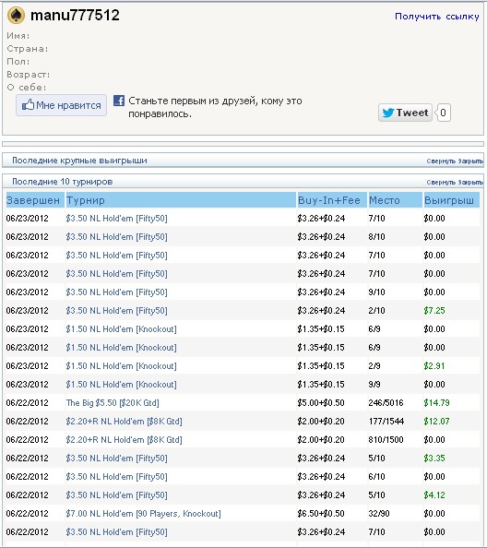Open The Big $5.50 [$20K Gtd] tournament link
Image resolution: width=487 pixels, height=548 pixels.
[113, 402]
